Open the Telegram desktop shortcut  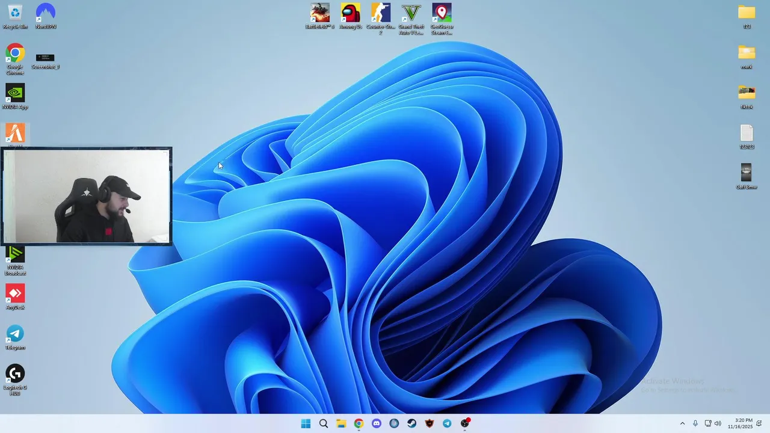coord(15,337)
